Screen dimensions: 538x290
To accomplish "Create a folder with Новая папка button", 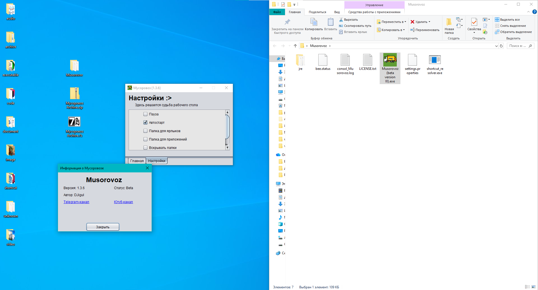I will (x=449, y=26).
